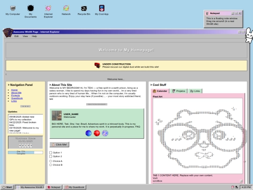The height and width of the screenshot is (190, 253).
Task: Switch to My Awesome Win98 taskbar item
Action: click(x=30, y=187)
